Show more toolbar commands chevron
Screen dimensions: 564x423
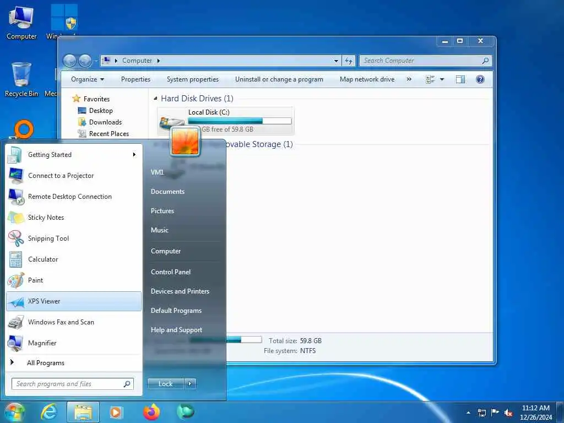(409, 79)
